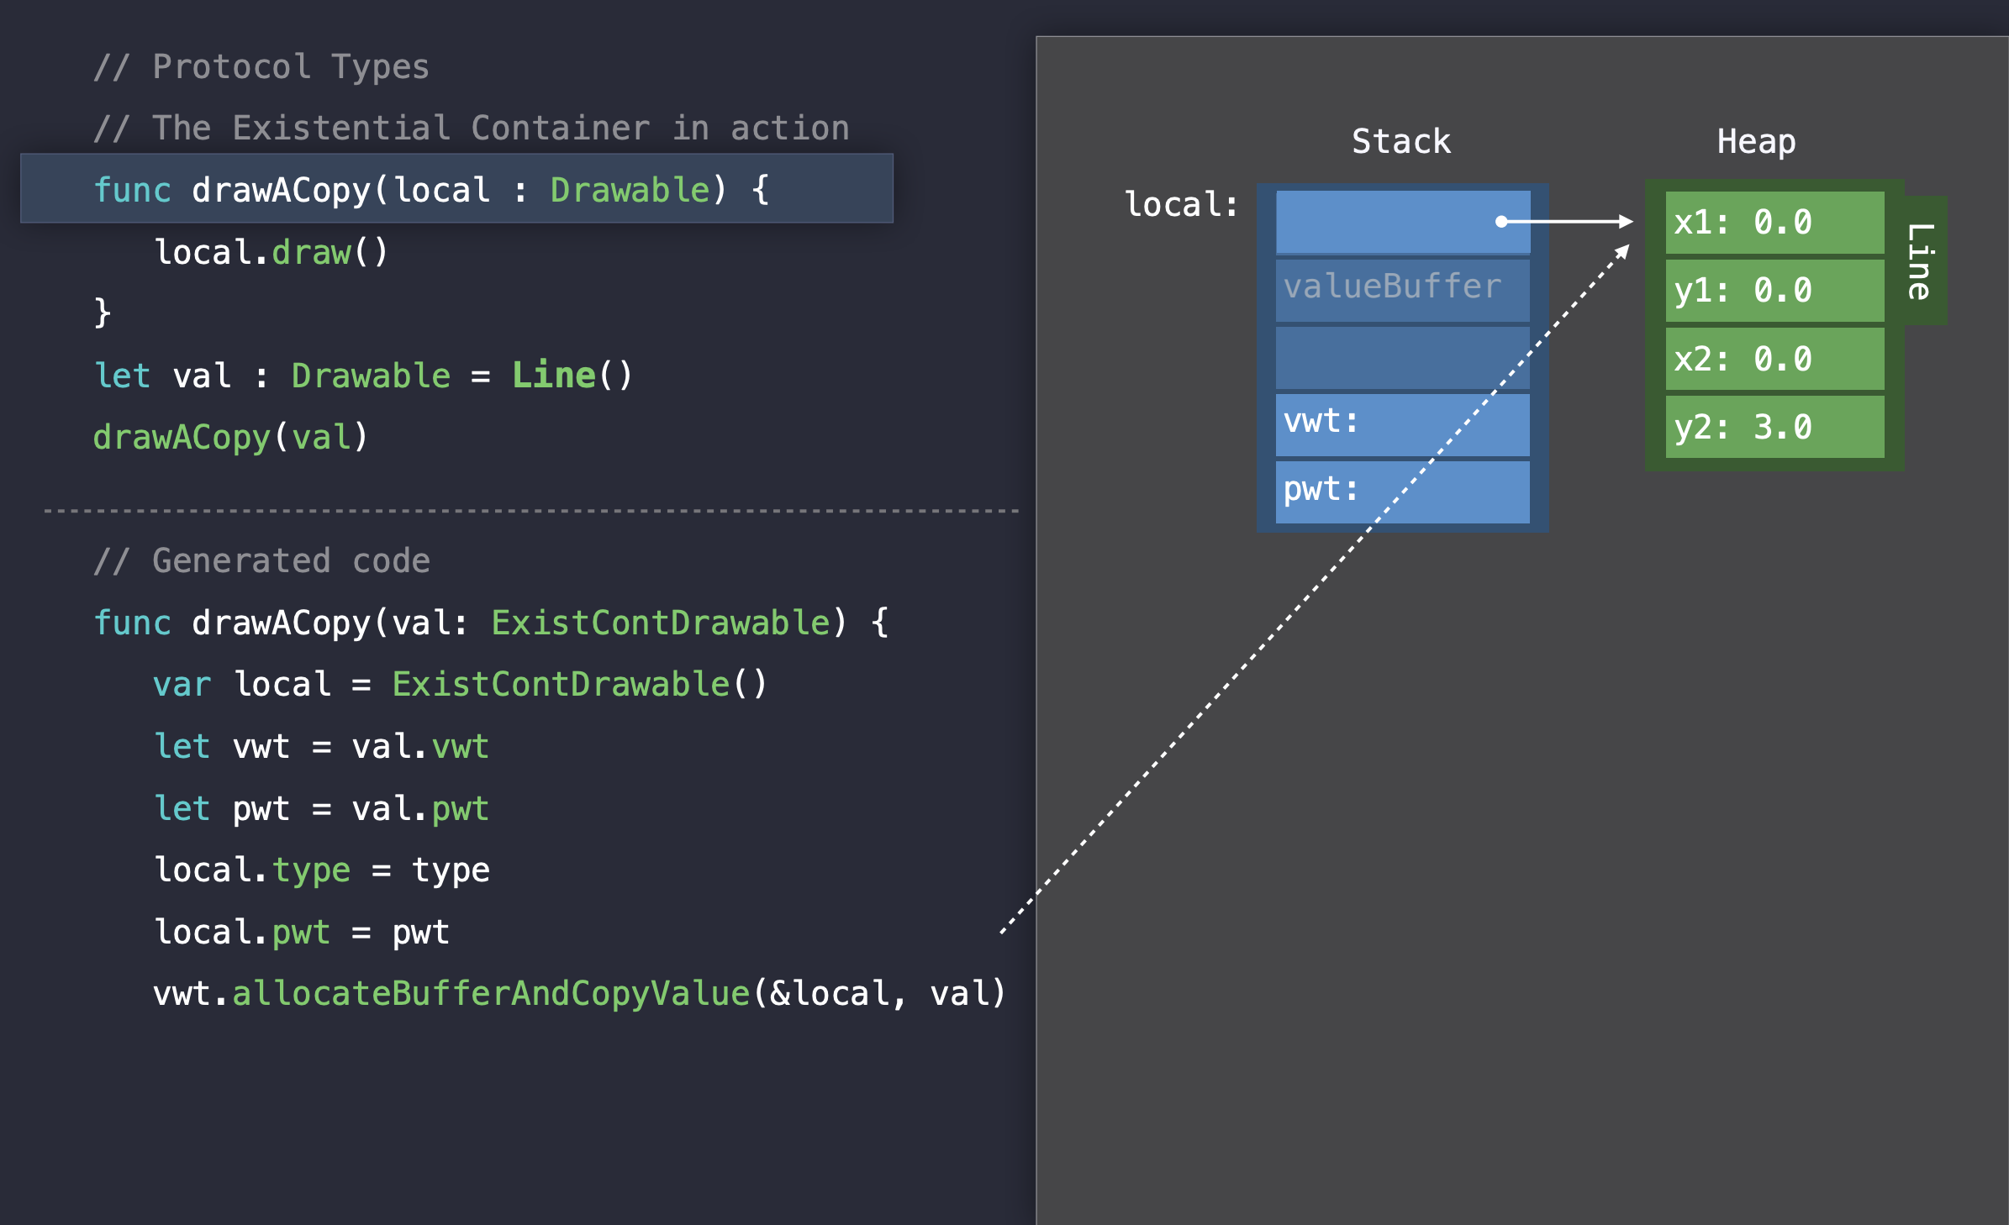Click the y2: 3.0 heap field
This screenshot has width=2009, height=1225.
[x=1774, y=427]
